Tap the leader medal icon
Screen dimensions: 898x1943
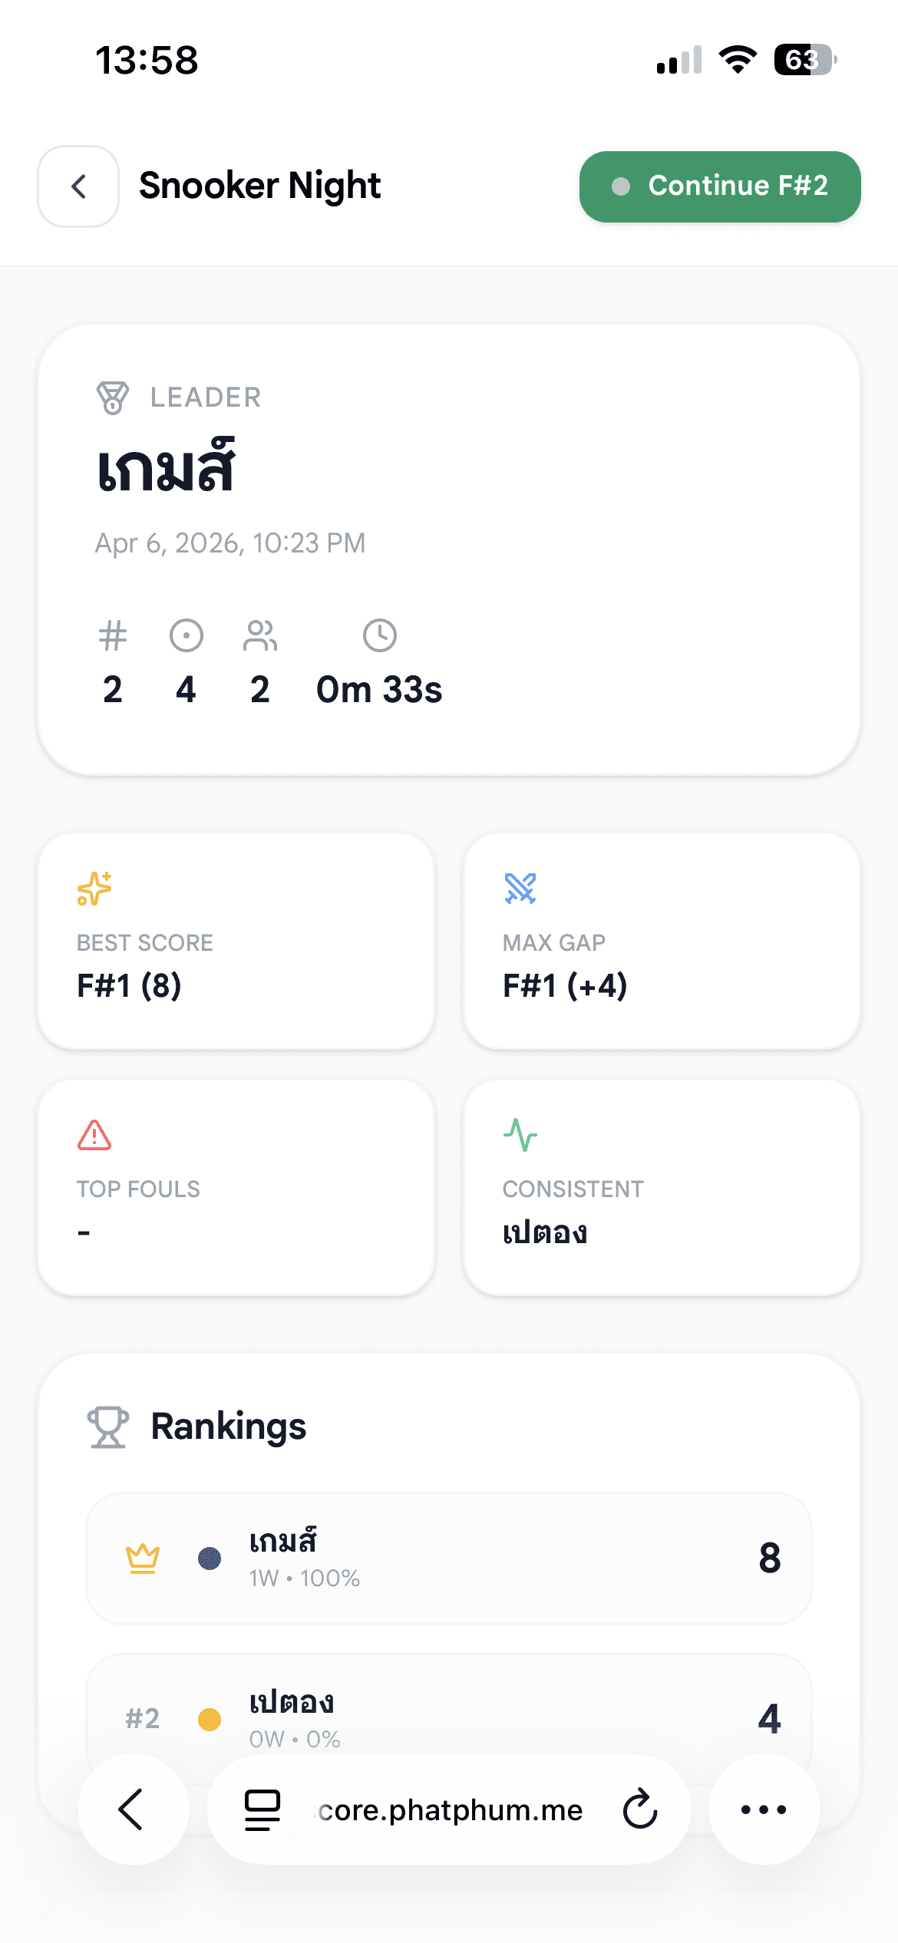pyautogui.click(x=113, y=398)
